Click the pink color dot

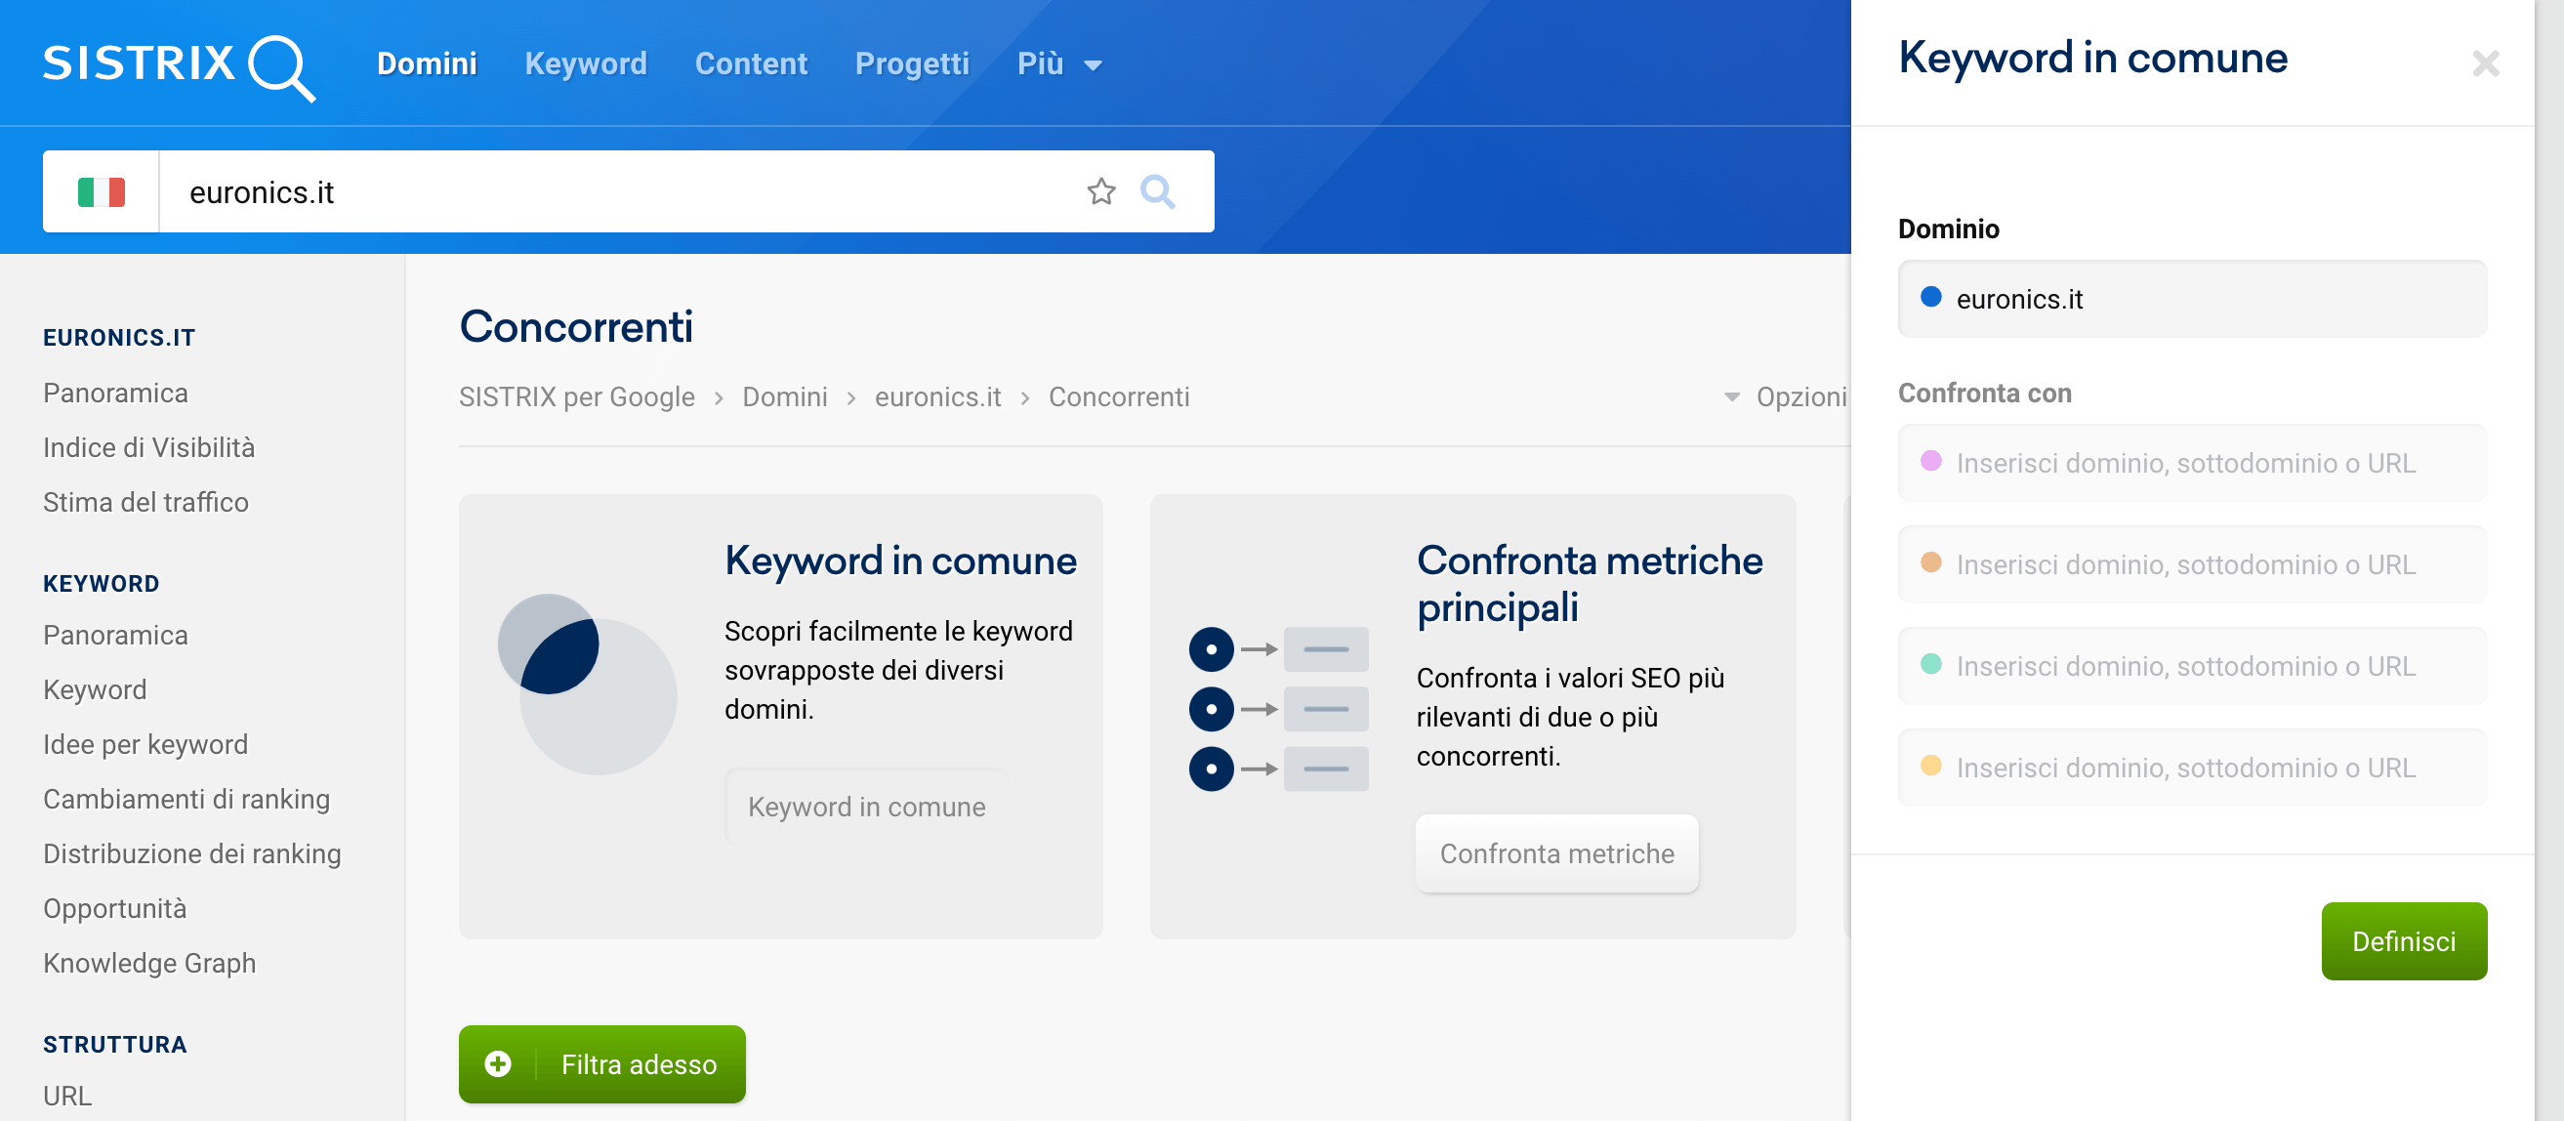[x=1931, y=461]
